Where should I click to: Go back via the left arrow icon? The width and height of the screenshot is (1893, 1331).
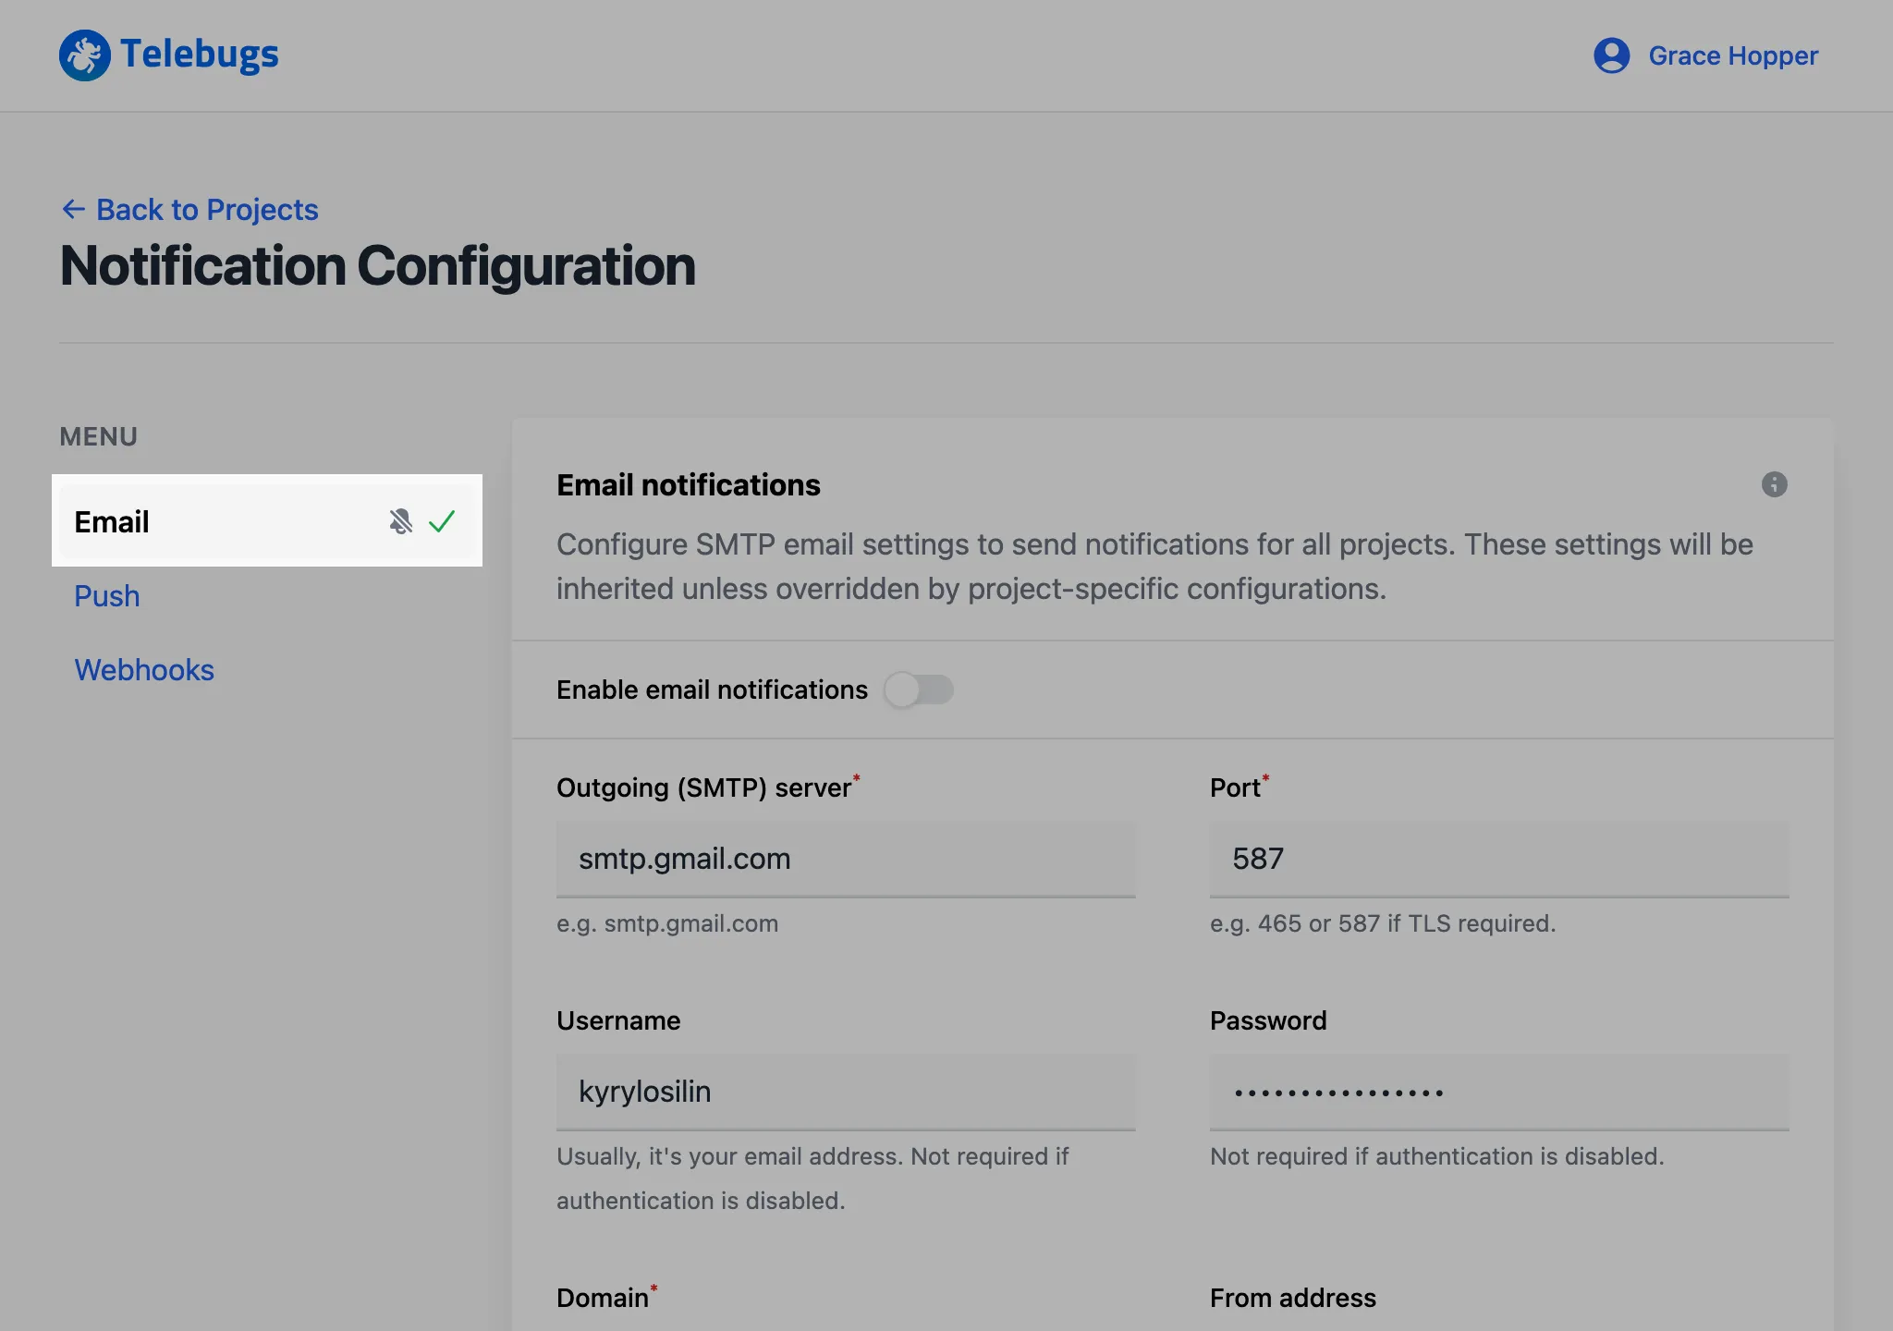coord(74,209)
